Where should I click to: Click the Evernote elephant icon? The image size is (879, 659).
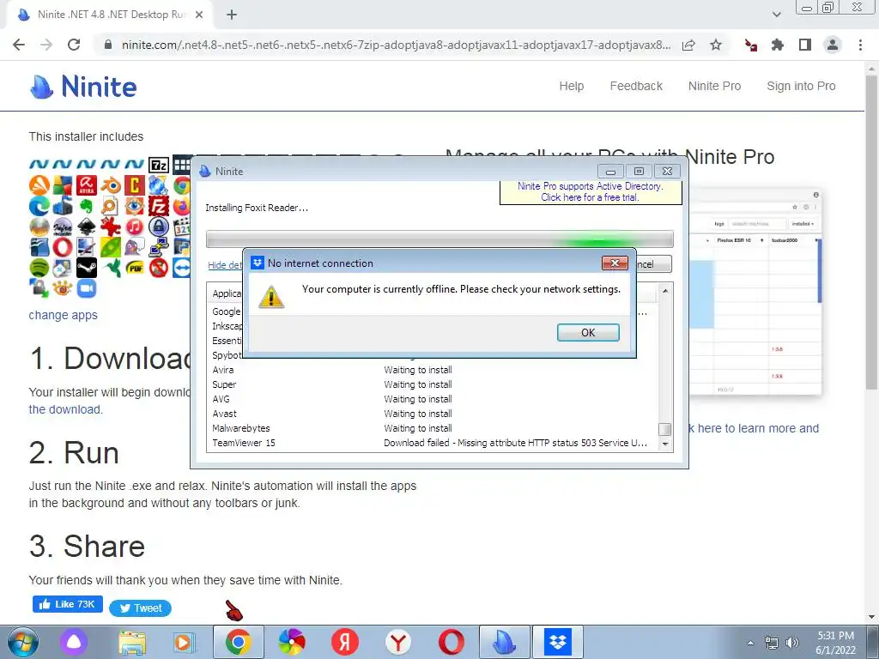(87, 206)
